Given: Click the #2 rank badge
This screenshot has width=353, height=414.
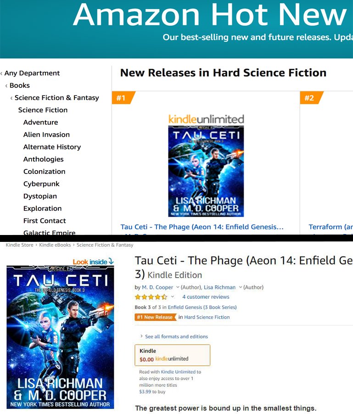Looking at the screenshot, I should [310, 98].
